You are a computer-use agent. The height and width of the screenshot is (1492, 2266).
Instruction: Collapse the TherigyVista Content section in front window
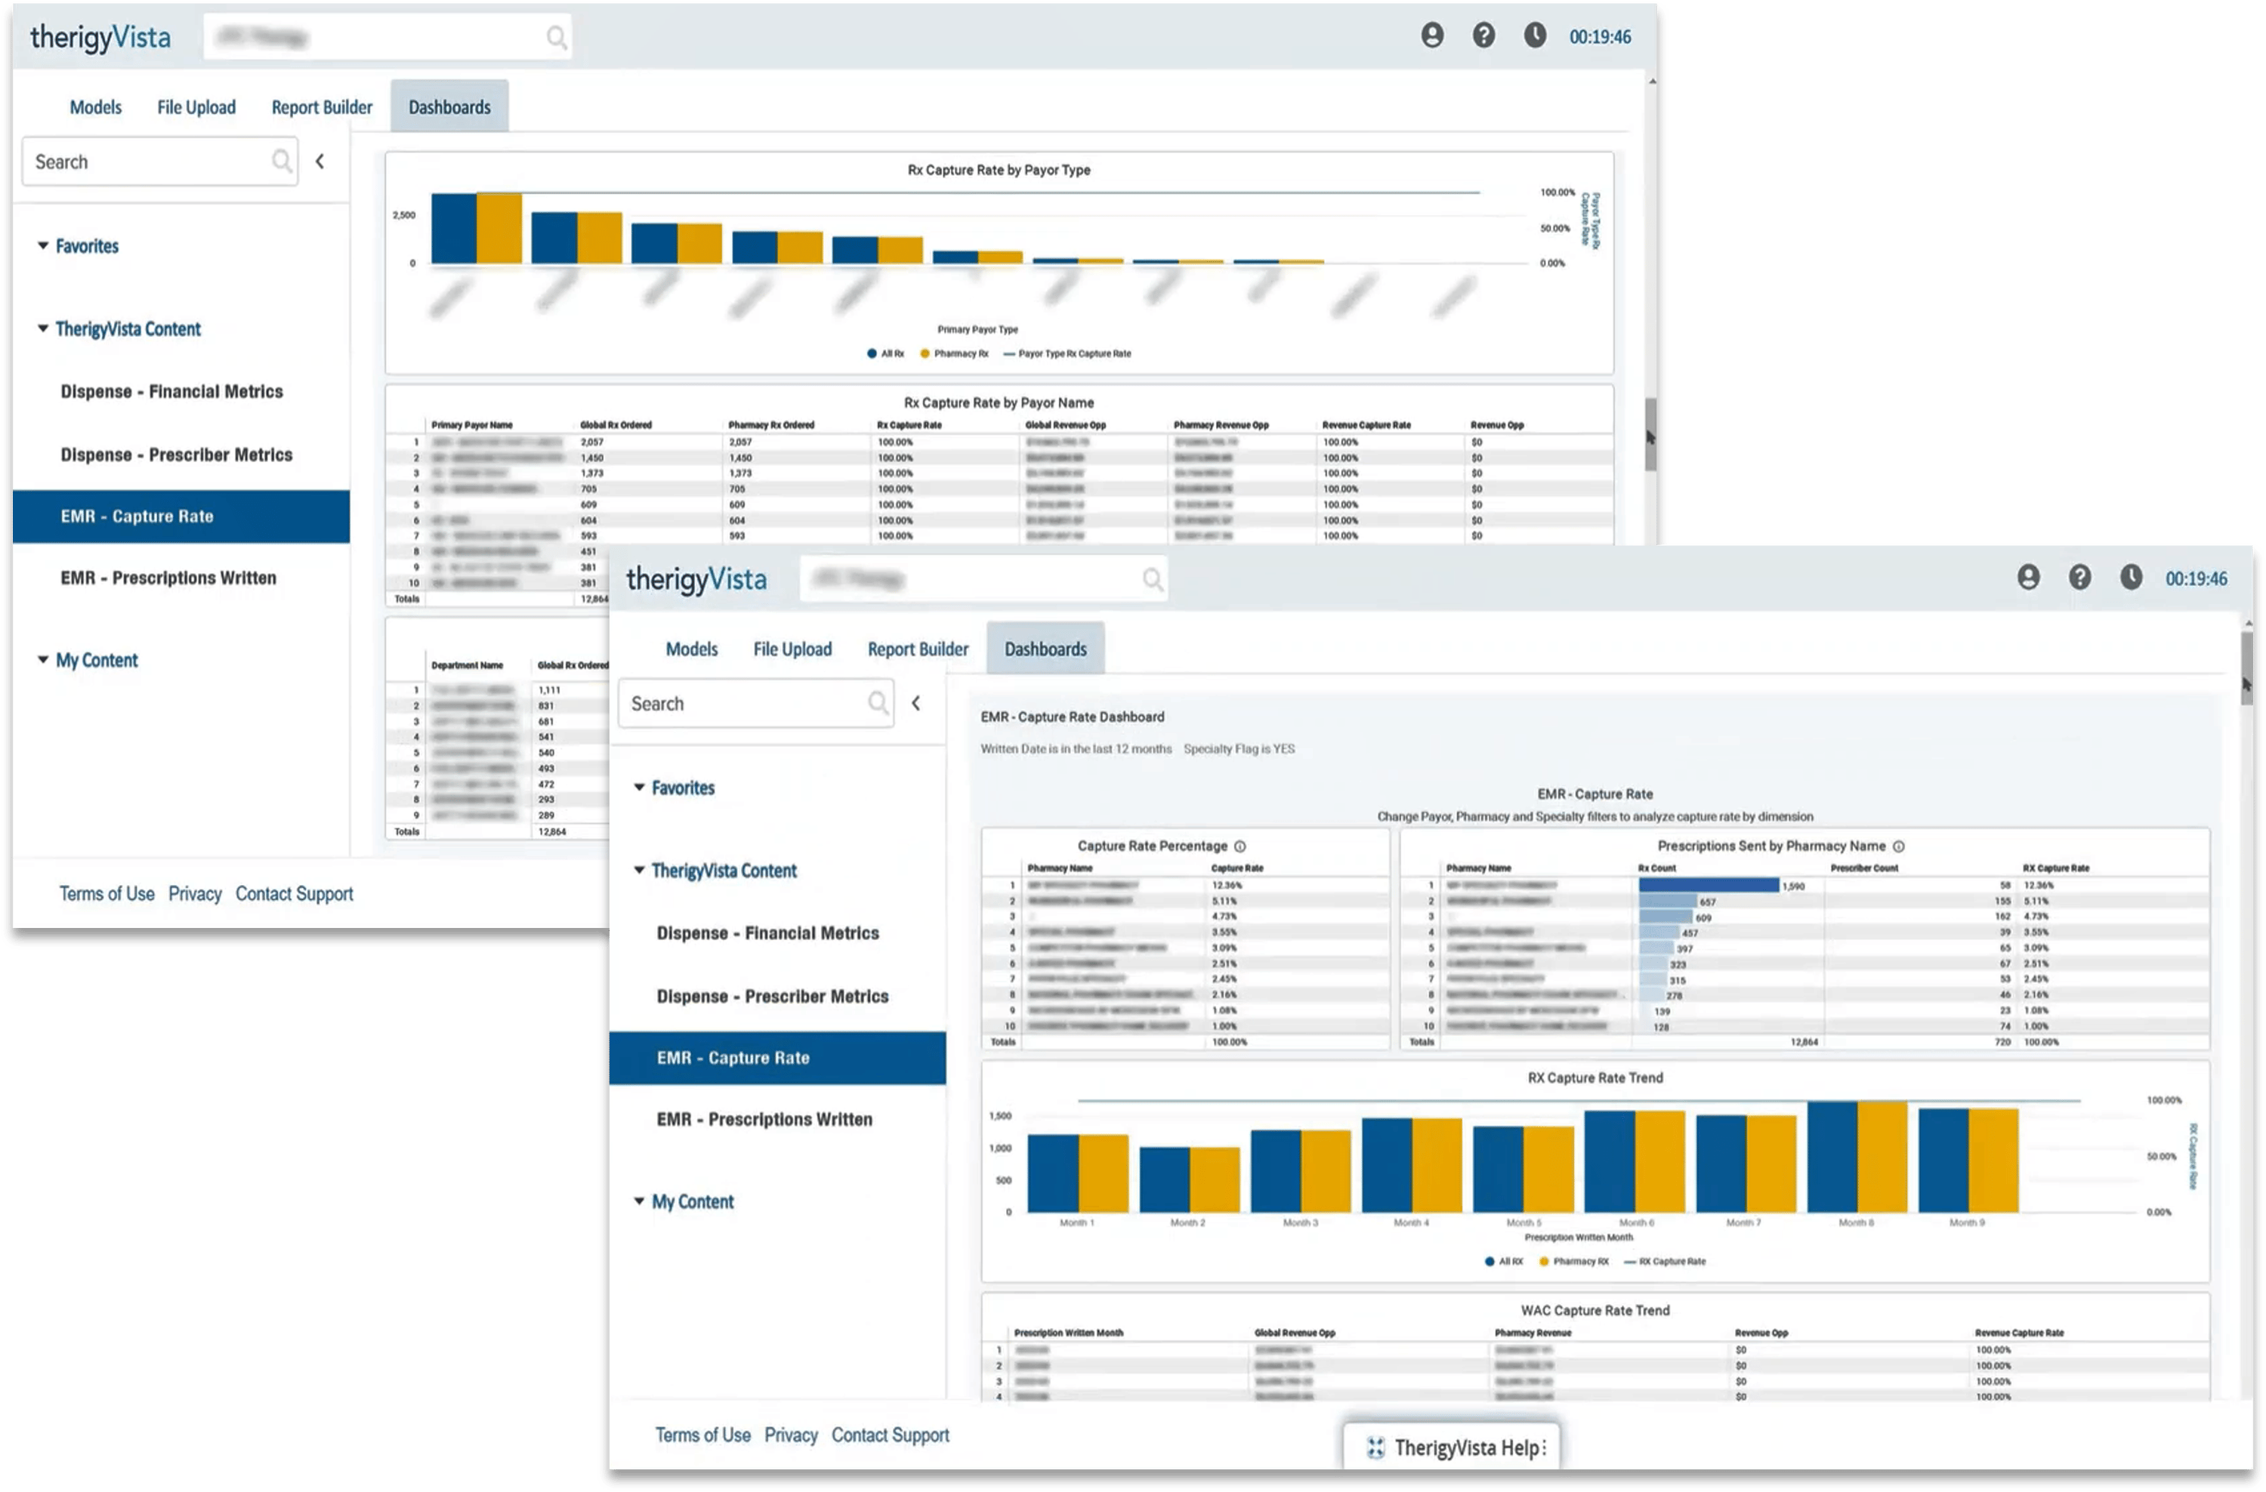coord(639,870)
